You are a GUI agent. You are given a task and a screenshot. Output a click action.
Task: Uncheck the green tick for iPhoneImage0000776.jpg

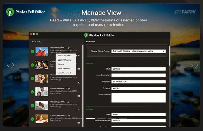33,92
